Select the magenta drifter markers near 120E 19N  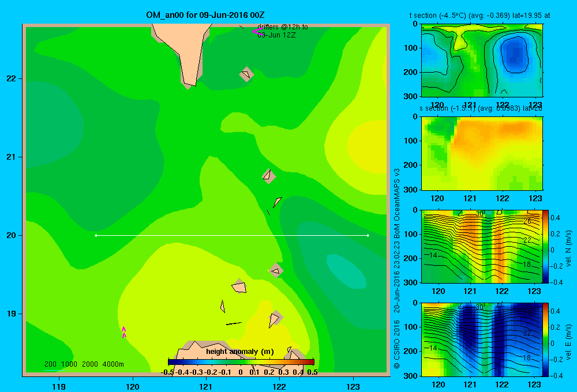coord(124,331)
